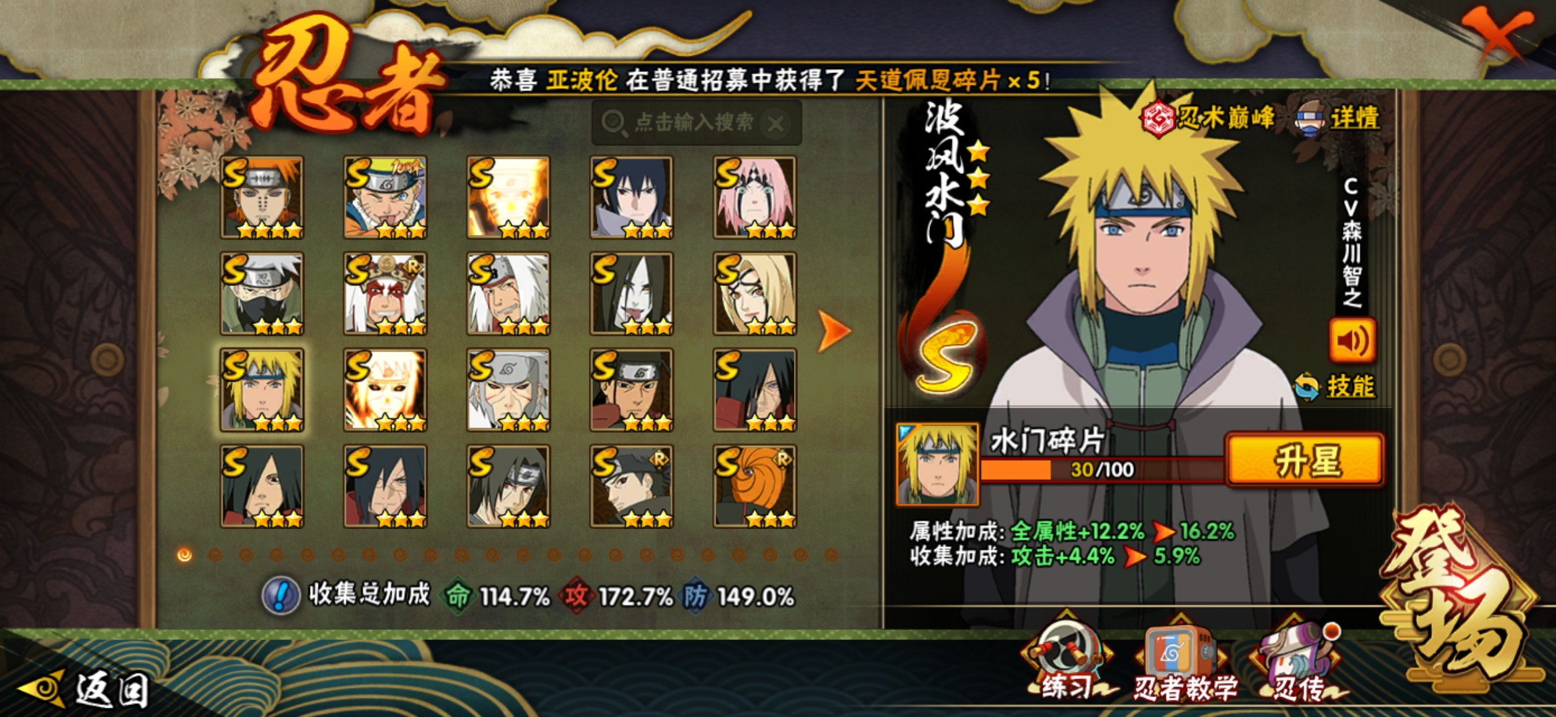Clear search with the X icon
The width and height of the screenshot is (1556, 717).
[775, 123]
